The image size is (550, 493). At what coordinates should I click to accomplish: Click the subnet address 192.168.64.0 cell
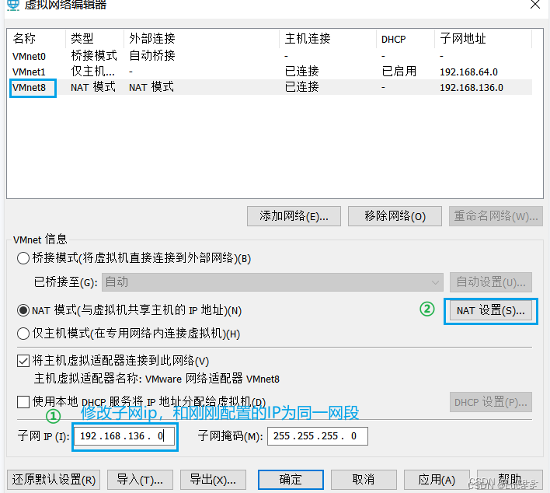coord(468,72)
